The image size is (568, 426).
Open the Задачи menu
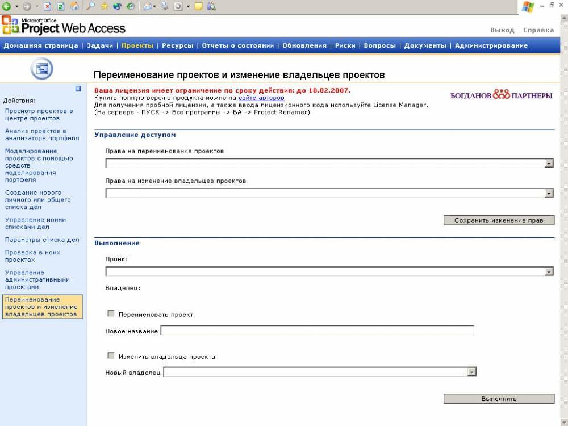coord(100,45)
